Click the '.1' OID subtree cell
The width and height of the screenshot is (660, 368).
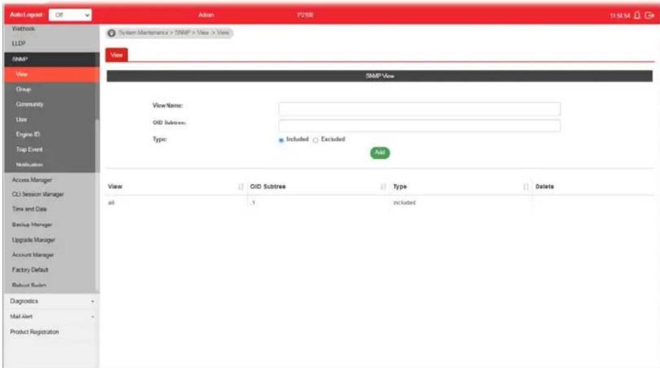pos(253,203)
